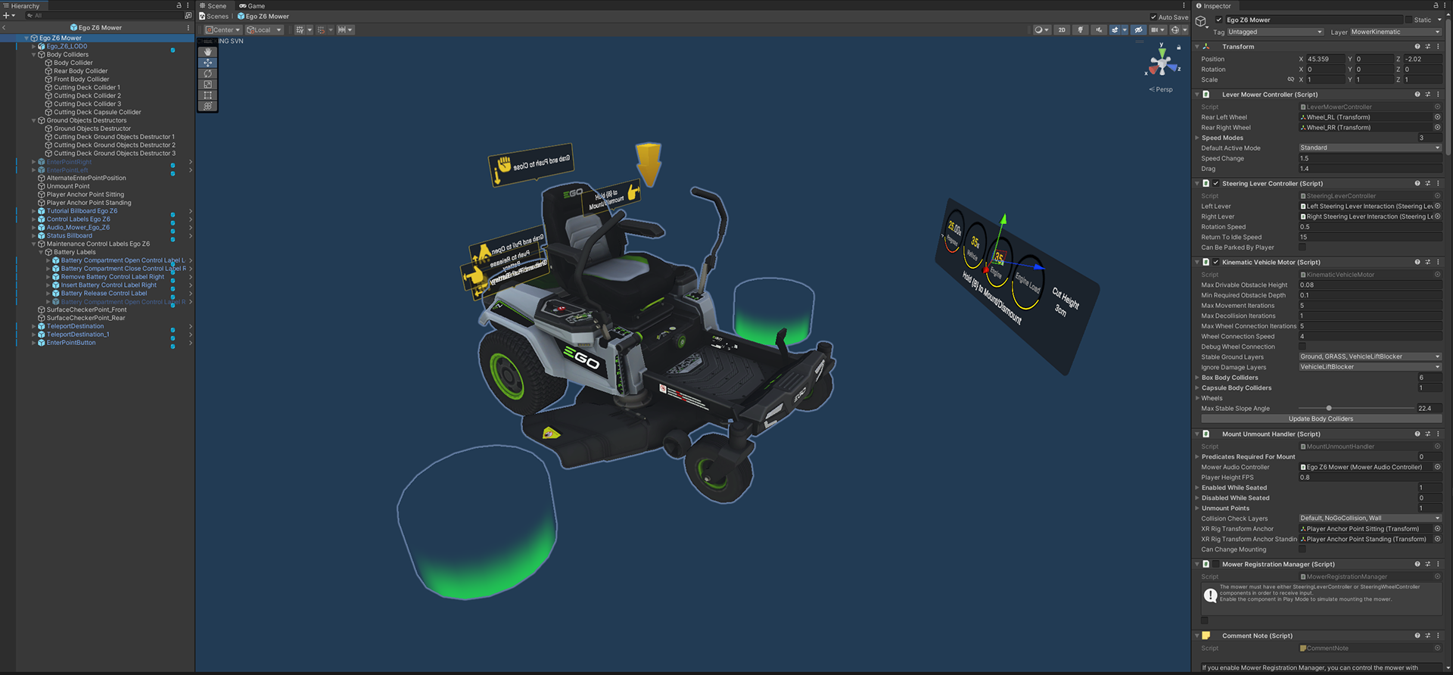This screenshot has width=1453, height=675.
Task: Open Transform component settings preset icon
Action: click(1428, 47)
